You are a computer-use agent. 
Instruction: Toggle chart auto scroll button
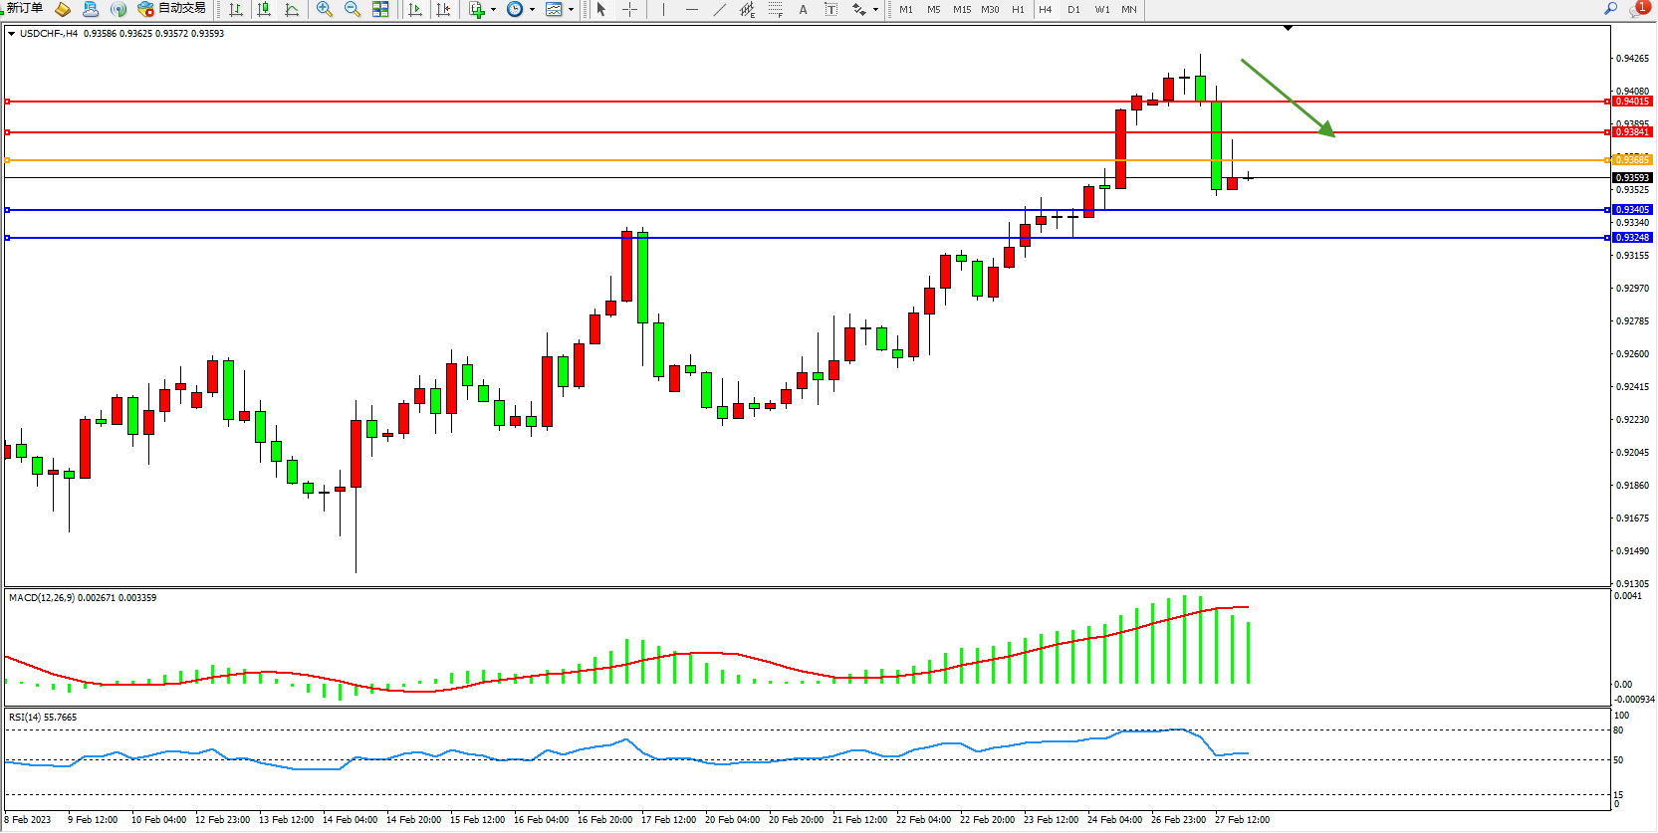[415, 9]
